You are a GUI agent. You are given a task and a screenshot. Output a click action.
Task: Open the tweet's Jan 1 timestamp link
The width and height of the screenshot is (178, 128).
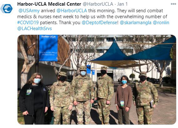click(122, 4)
